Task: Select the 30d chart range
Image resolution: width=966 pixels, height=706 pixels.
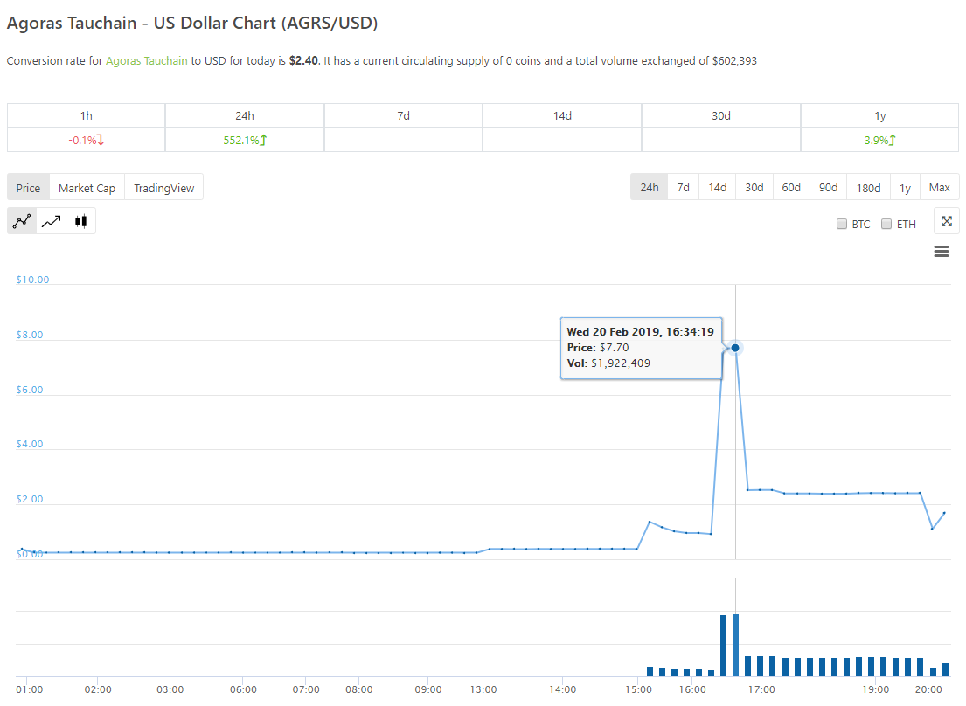Action: point(754,187)
